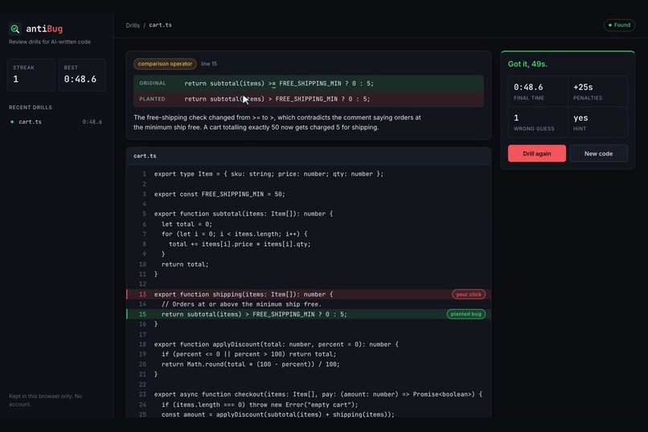648x432 pixels.
Task: Click the cart.ts breadcrumb item
Action: 160,25
